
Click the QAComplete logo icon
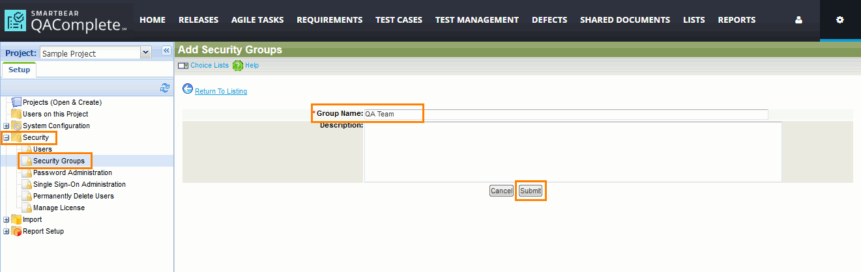click(x=16, y=21)
